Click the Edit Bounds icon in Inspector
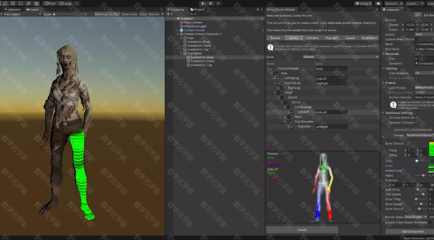This screenshot has width=434, height=240. pos(418,15)
